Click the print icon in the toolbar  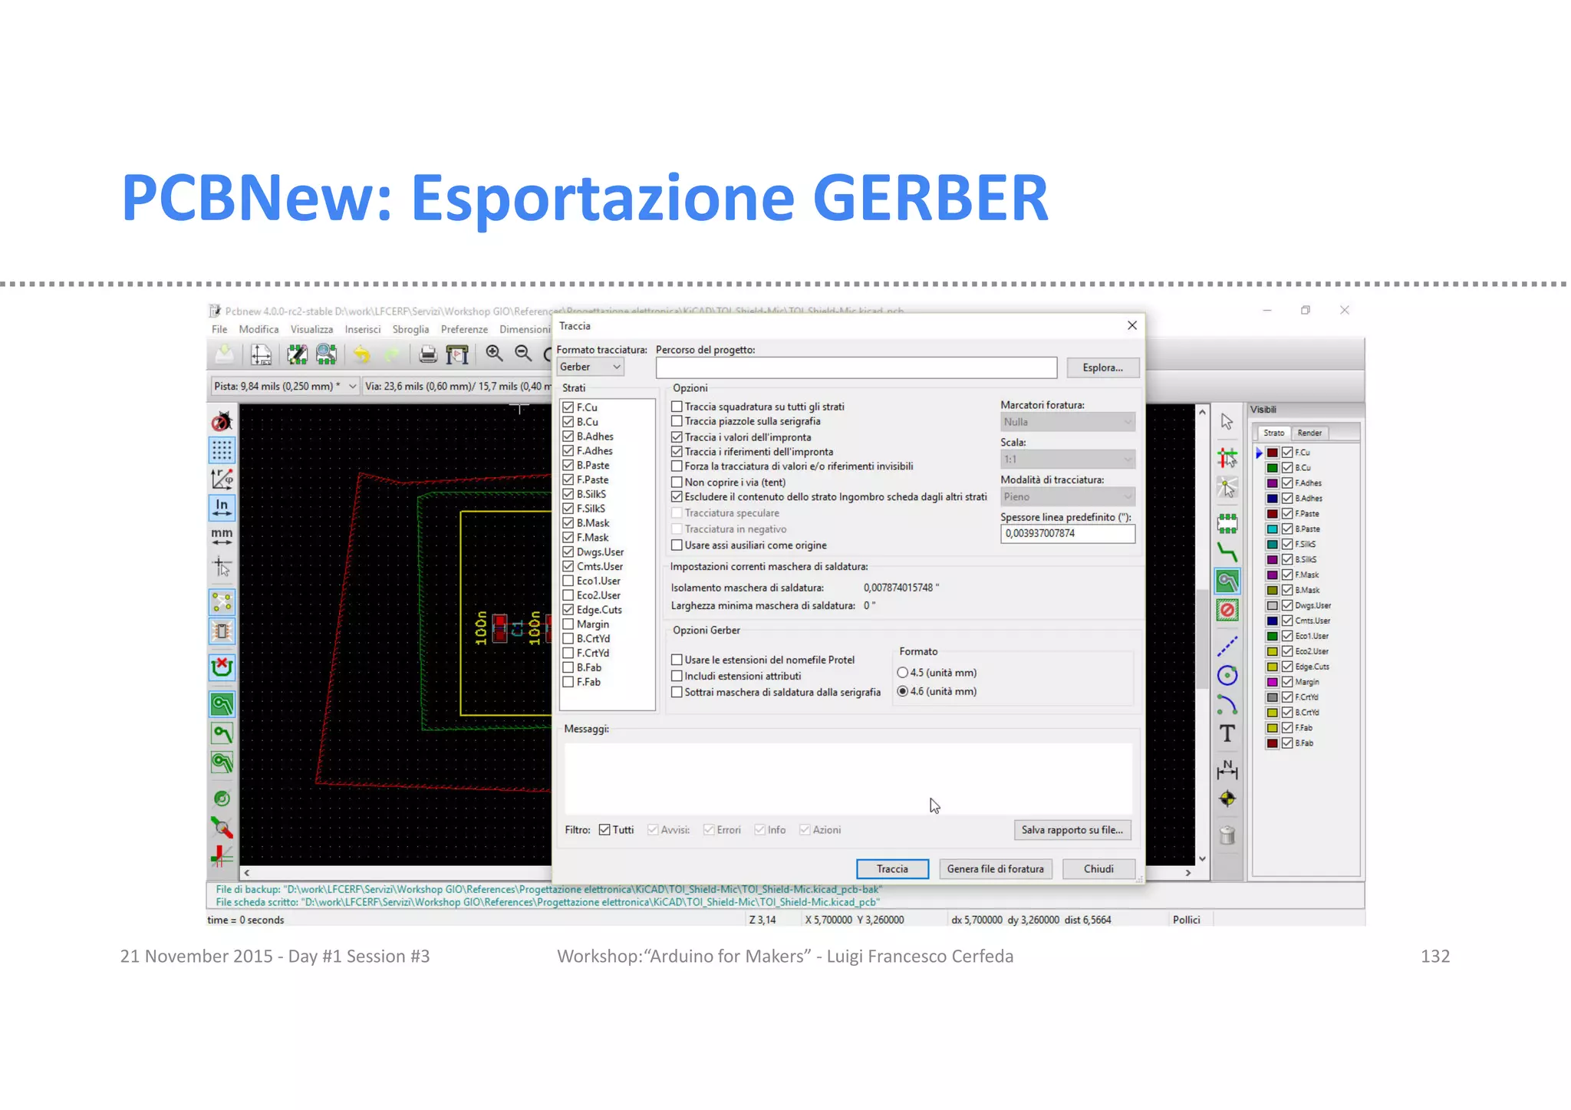428,354
